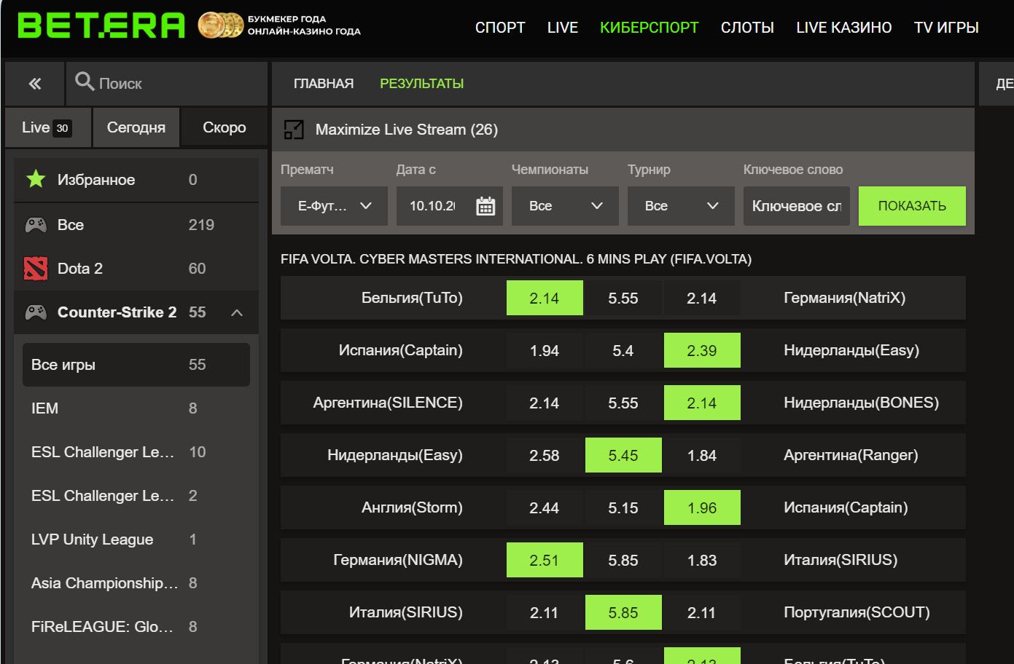Open the Турнир dropdown
Viewport: 1014px width, 664px height.
pyautogui.click(x=680, y=206)
